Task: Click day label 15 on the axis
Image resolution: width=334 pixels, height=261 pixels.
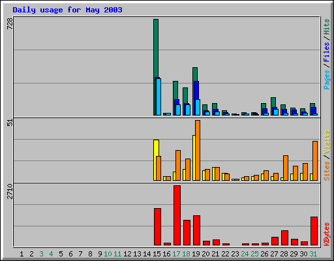Action: point(157,254)
